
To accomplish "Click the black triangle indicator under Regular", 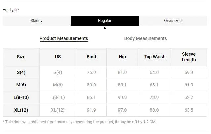I will pos(105,28).
